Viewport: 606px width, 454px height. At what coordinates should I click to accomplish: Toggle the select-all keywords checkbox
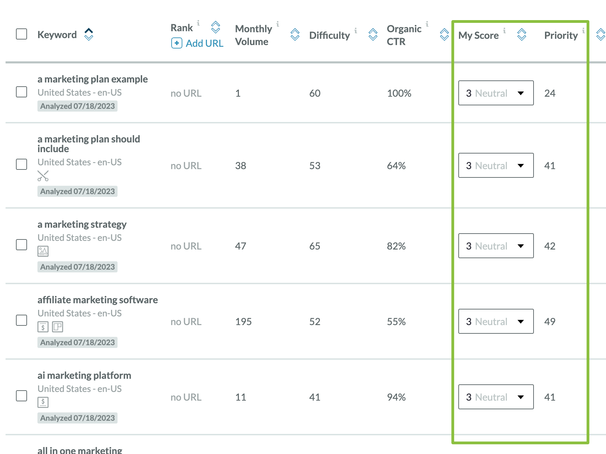pos(21,34)
